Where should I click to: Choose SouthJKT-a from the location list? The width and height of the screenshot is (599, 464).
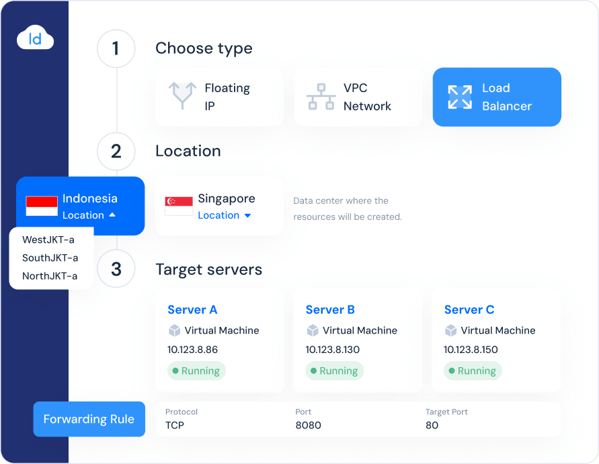click(50, 258)
